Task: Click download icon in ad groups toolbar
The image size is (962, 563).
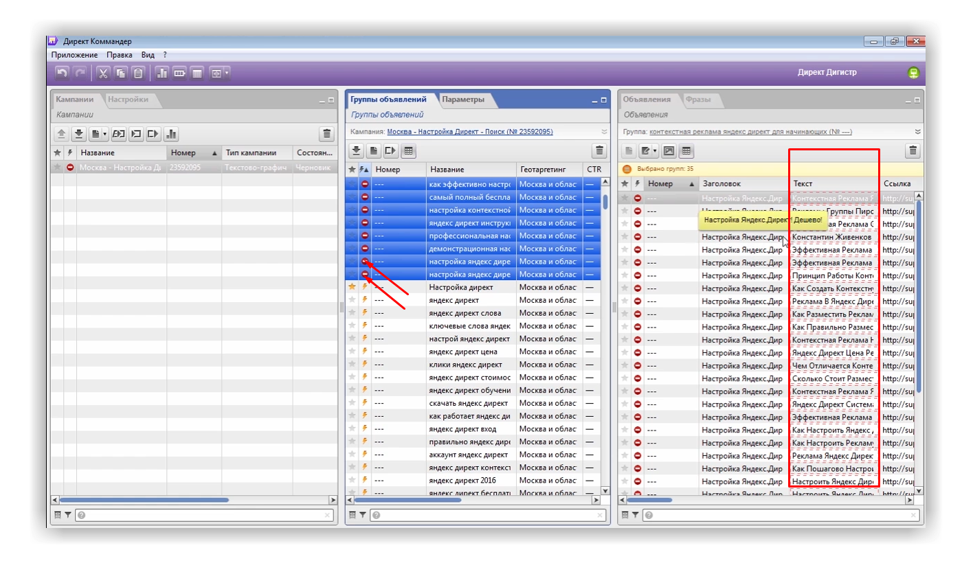Action: pos(357,150)
